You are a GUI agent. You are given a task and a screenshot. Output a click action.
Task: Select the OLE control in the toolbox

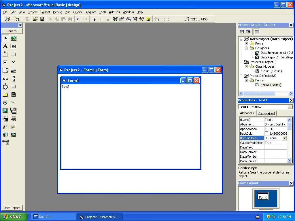(5, 119)
